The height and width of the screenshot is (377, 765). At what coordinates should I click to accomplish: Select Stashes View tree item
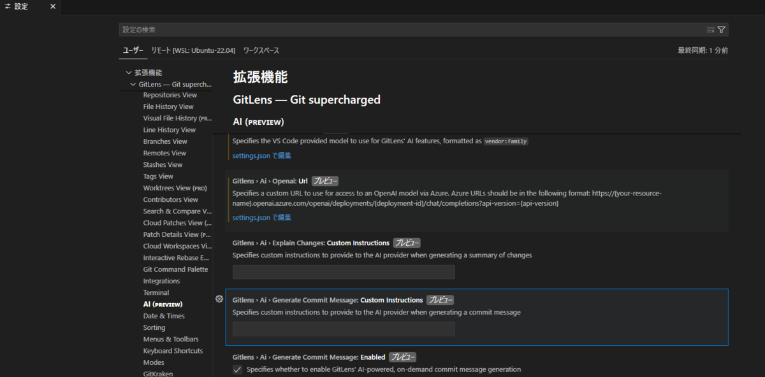[163, 164]
